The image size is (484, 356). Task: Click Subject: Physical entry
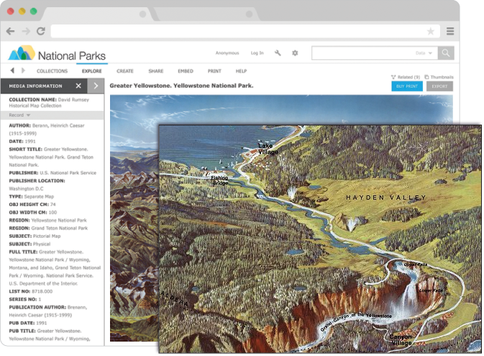pos(29,244)
